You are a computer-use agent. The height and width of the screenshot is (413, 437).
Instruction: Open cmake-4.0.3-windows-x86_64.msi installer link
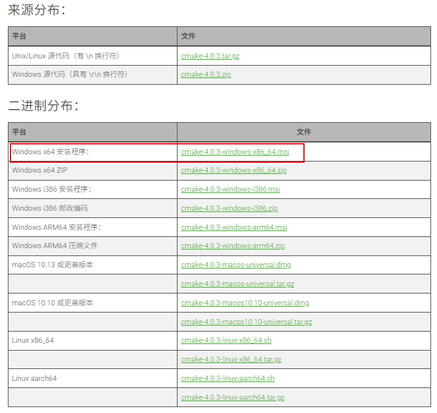[x=235, y=152]
